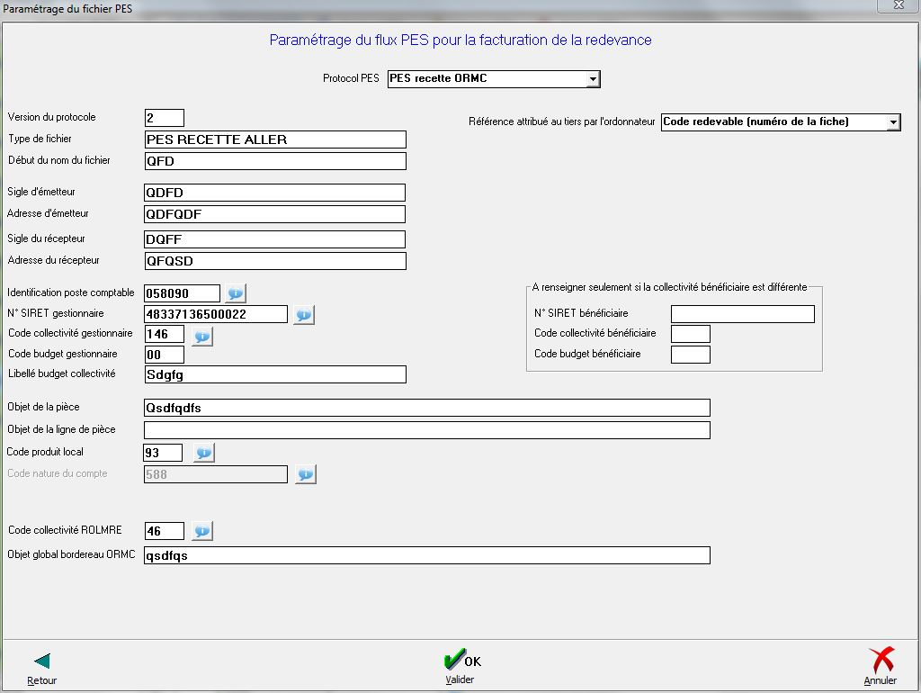Click help bubble next to Code produit local
This screenshot has width=921, height=693.
point(204,453)
